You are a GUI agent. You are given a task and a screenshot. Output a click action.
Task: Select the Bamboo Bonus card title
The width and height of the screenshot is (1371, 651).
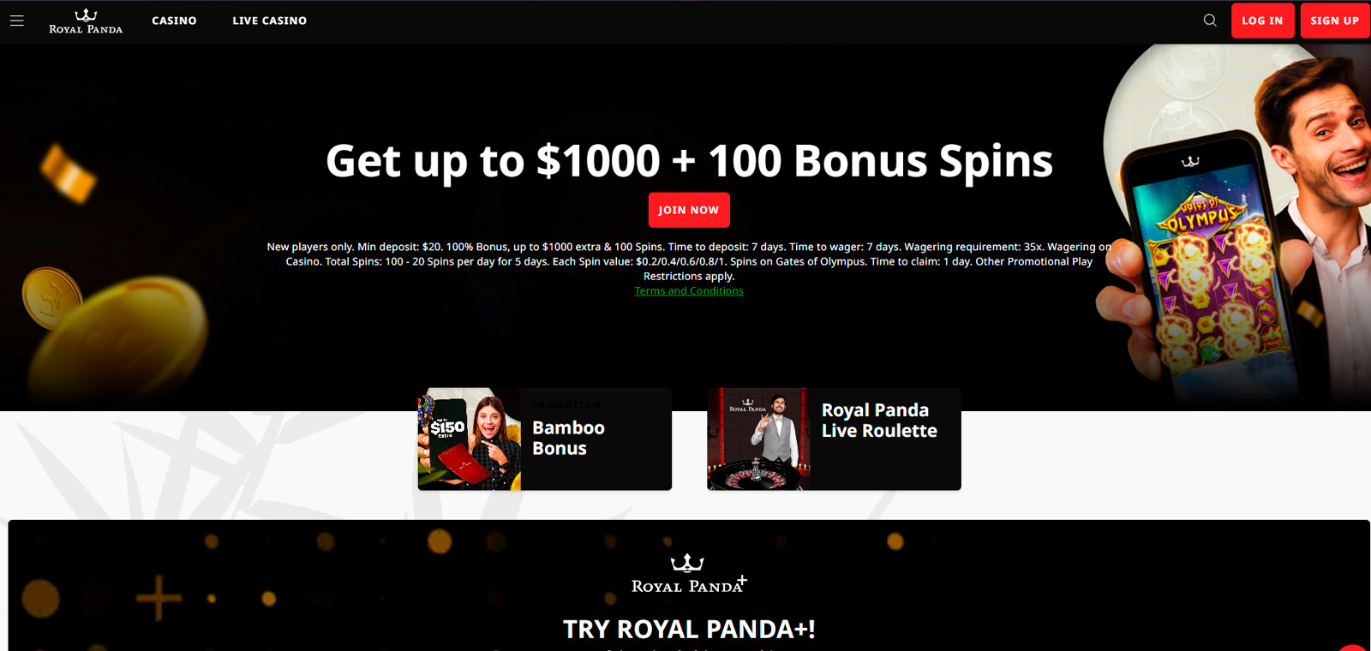(x=568, y=438)
